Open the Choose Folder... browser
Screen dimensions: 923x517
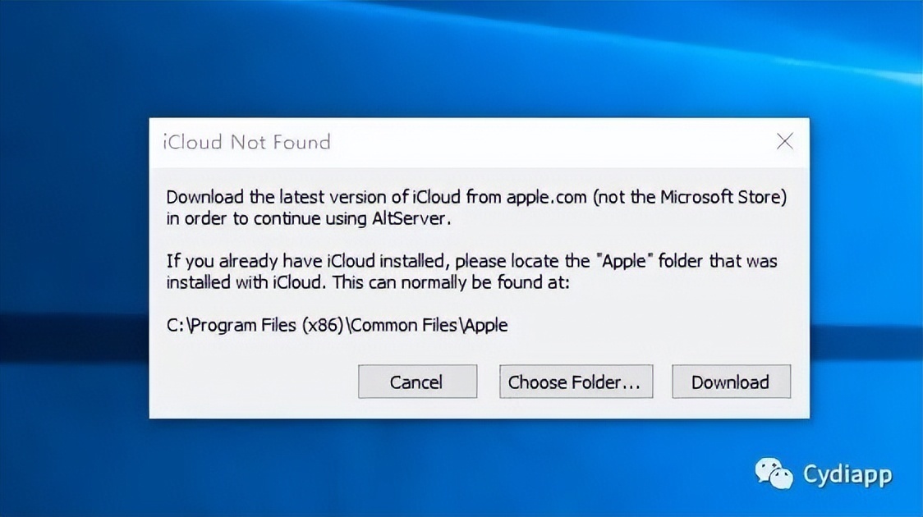coord(576,382)
